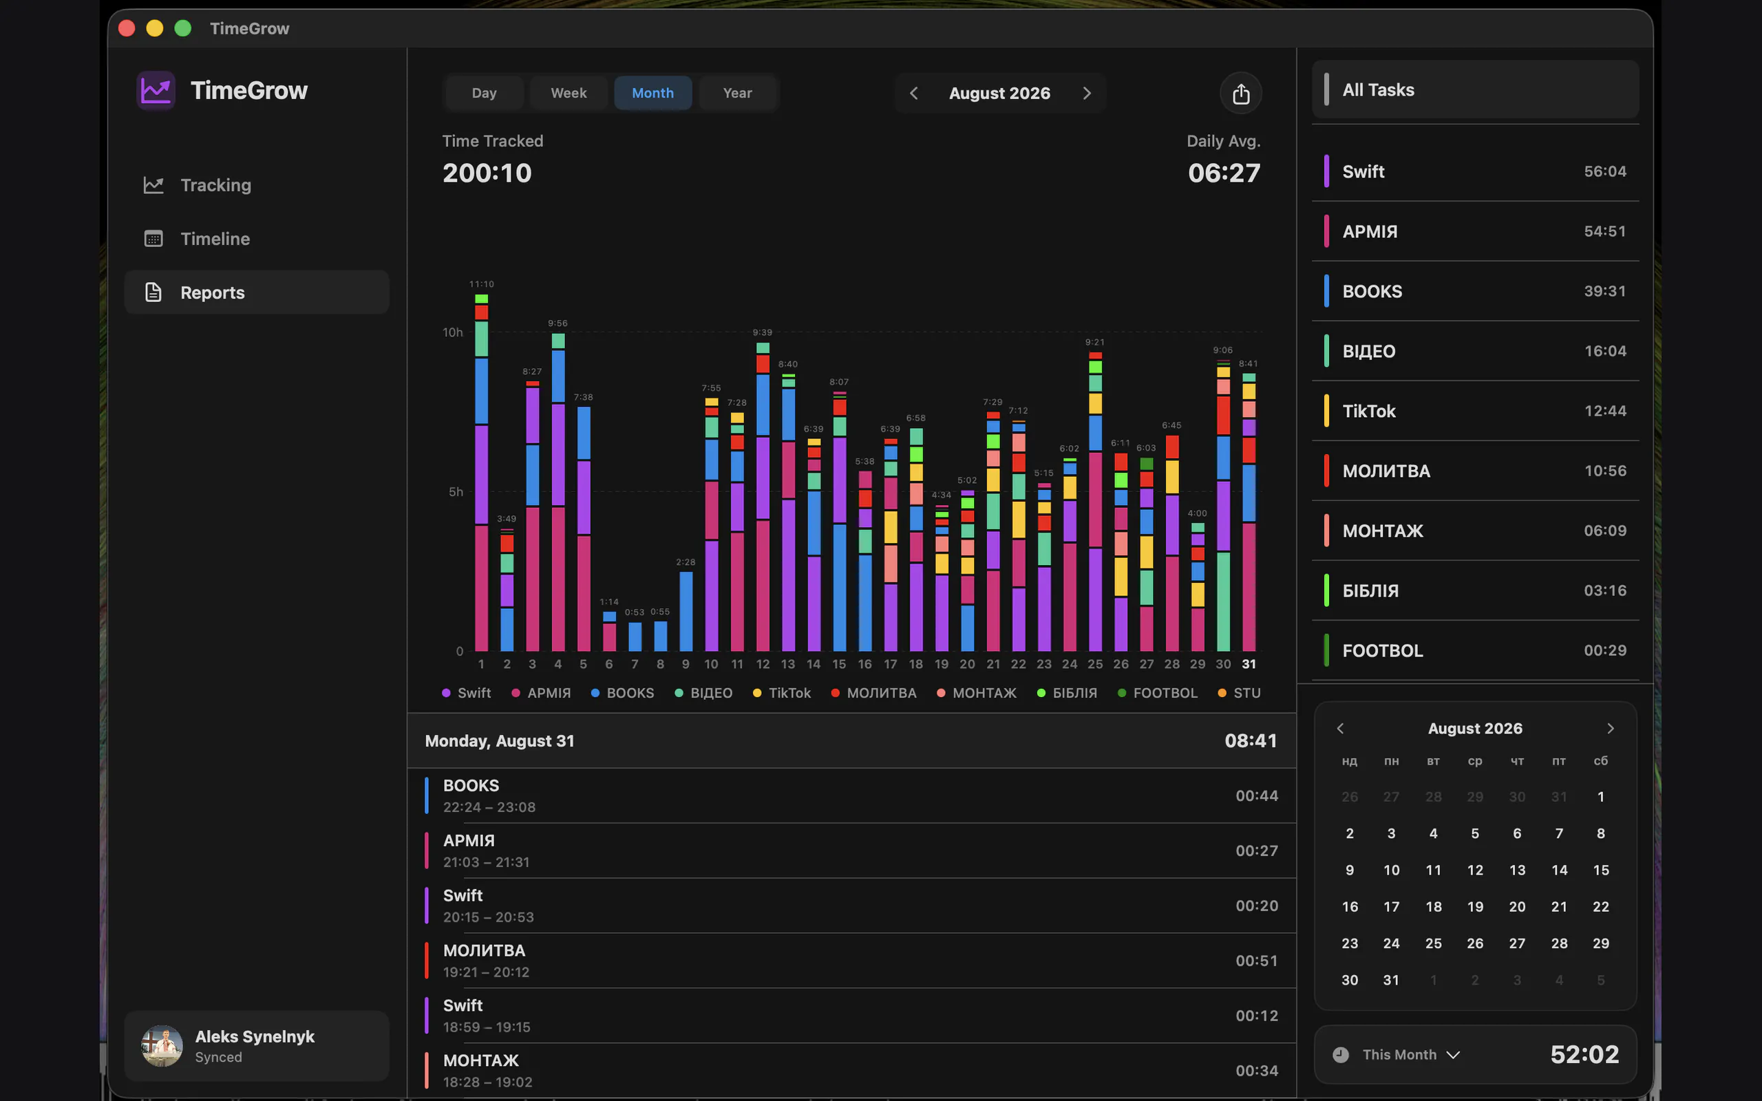Click the 52:02 monthly total
Viewport: 1762px width, 1101px height.
click(1584, 1054)
